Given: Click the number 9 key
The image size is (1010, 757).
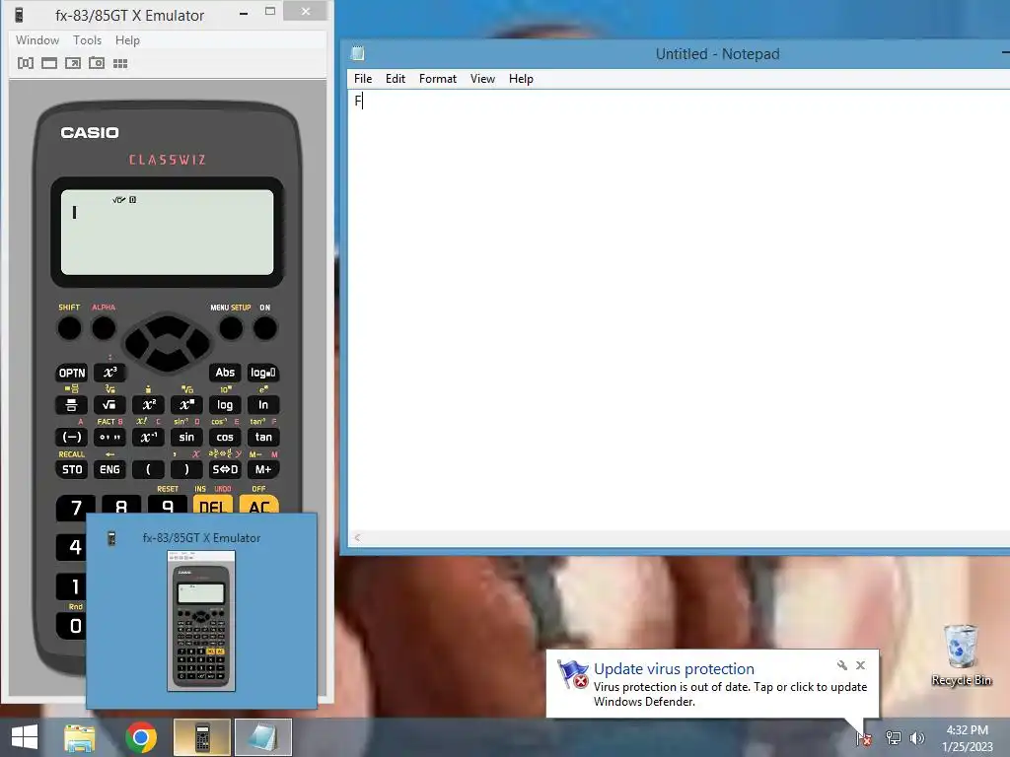Looking at the screenshot, I should pyautogui.click(x=168, y=505).
